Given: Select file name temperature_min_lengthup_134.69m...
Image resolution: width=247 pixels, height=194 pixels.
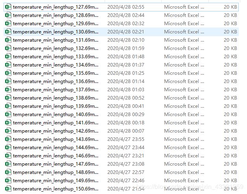Looking at the screenshot, I should [55, 65].
